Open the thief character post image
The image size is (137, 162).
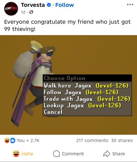coord(68,85)
